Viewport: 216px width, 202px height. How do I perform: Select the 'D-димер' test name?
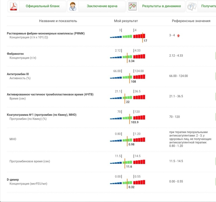tap(13, 180)
